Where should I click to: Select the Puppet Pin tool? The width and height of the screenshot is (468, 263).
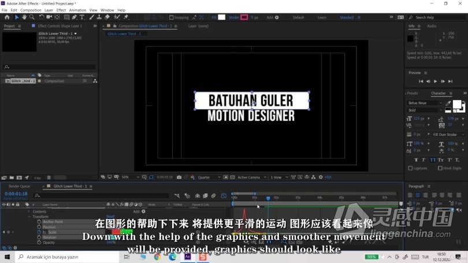pos(126,17)
